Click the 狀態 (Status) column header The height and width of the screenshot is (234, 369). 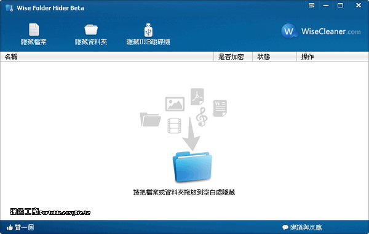[274, 57]
